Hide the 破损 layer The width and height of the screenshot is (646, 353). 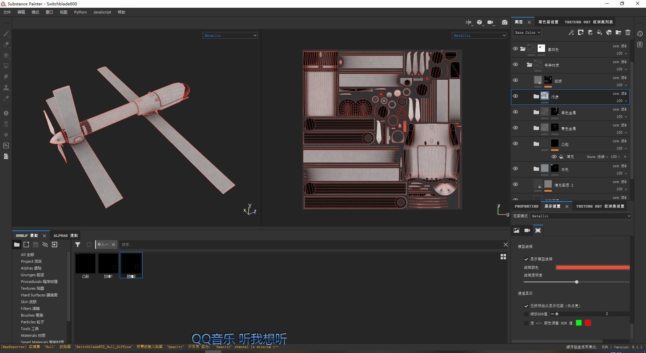point(515,81)
